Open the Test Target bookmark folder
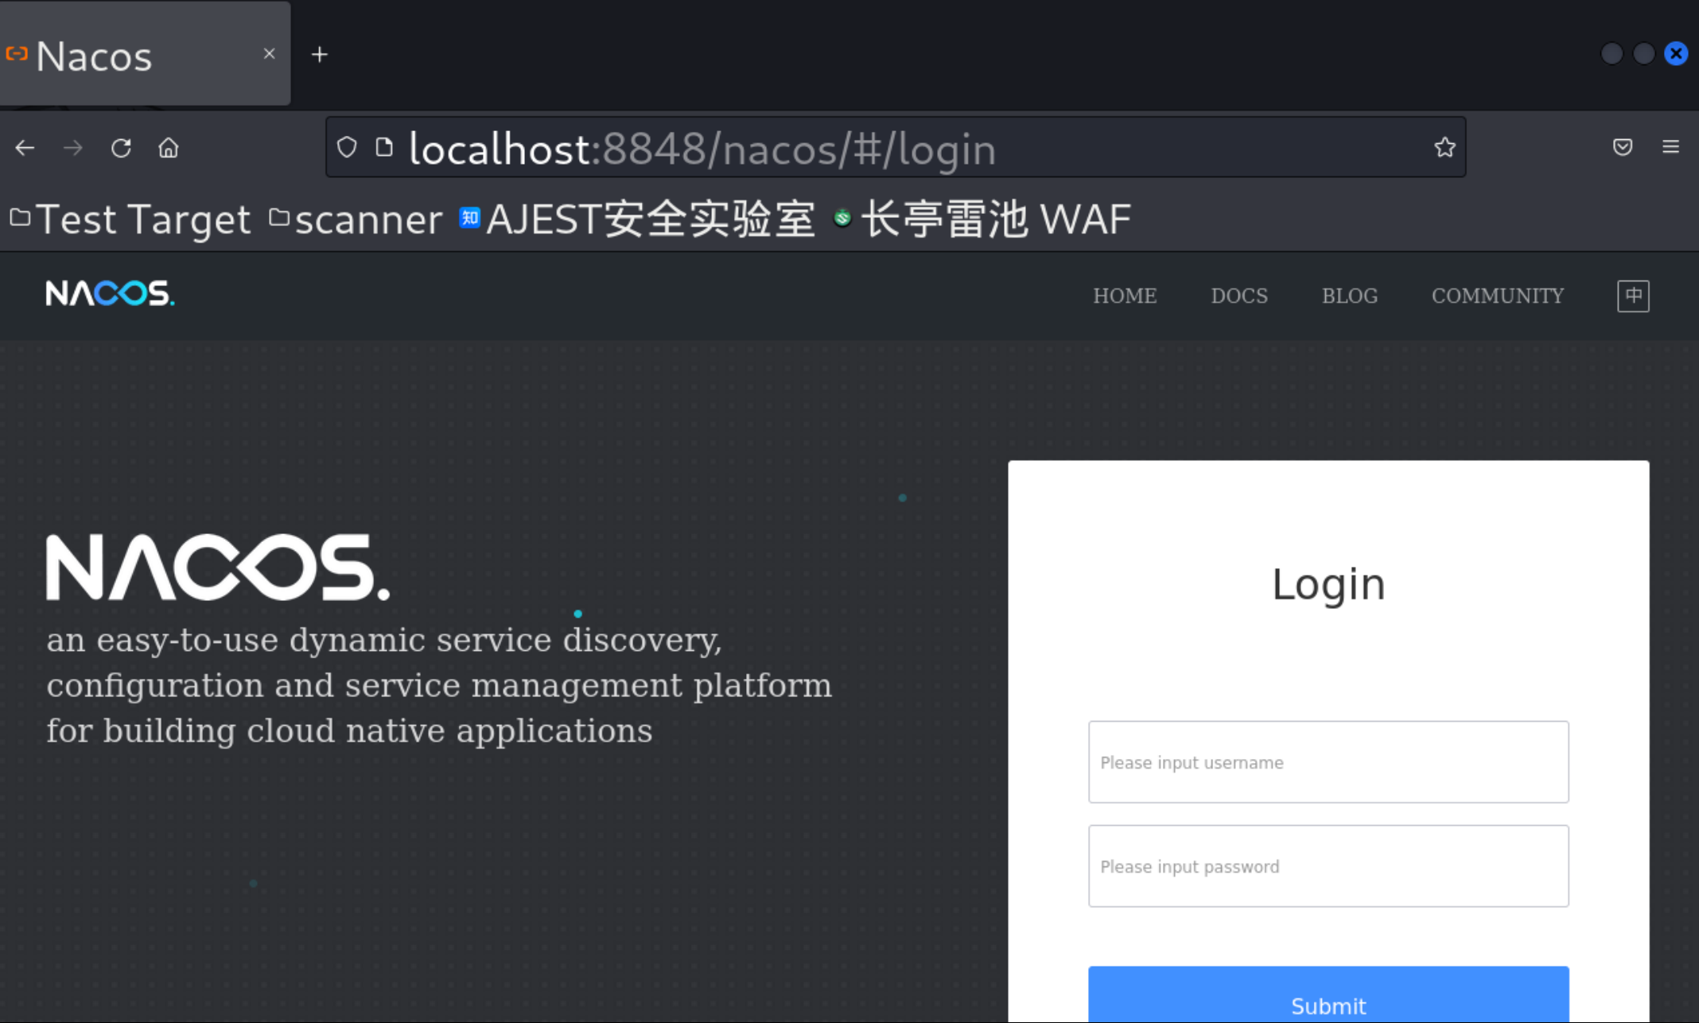The height and width of the screenshot is (1023, 1699). click(x=131, y=219)
